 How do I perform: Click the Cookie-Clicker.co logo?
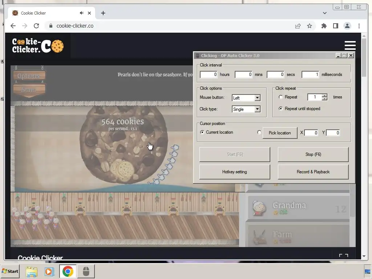pos(38,45)
